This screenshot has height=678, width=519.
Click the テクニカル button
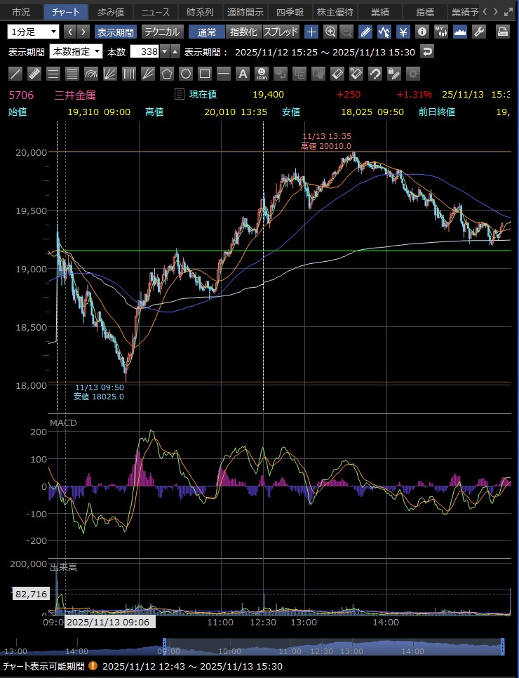click(x=162, y=32)
